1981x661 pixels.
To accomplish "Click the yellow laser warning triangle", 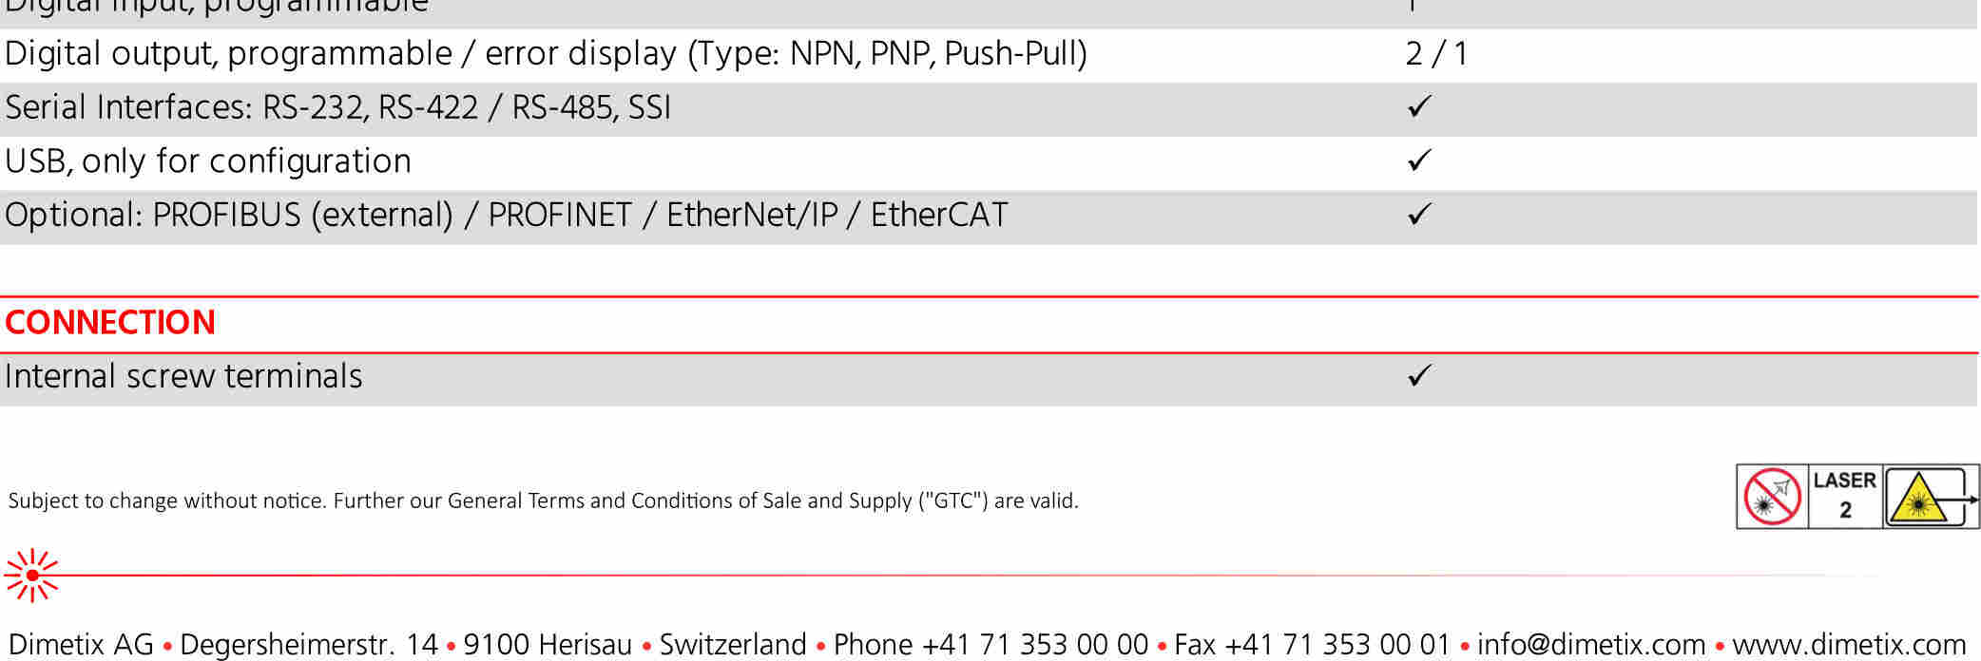I will pos(1917,498).
